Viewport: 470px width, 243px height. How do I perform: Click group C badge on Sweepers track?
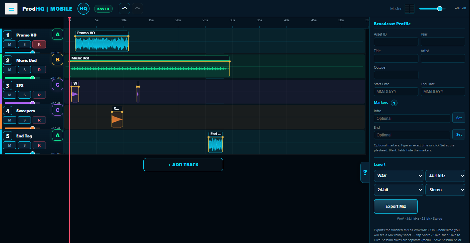[58, 110]
